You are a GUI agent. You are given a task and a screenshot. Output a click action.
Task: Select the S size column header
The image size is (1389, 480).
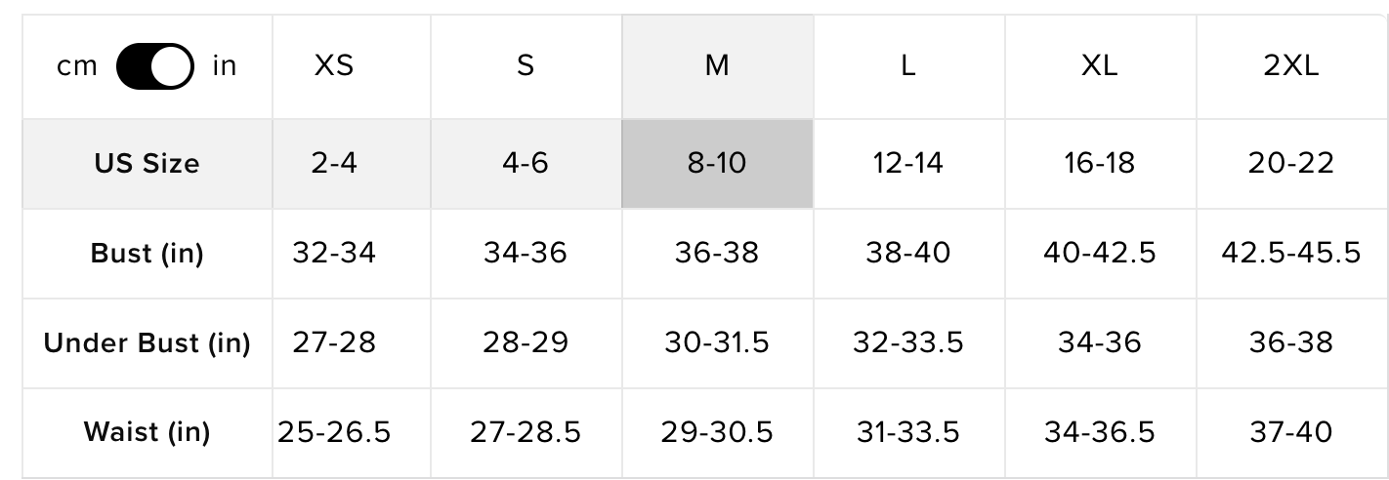coord(526,66)
